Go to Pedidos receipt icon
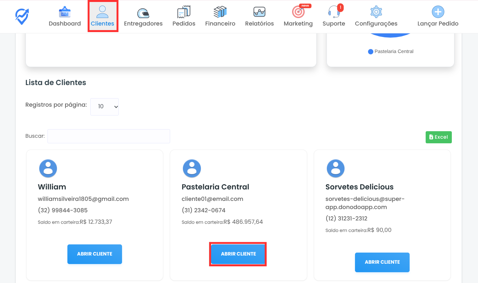 pos(184,12)
